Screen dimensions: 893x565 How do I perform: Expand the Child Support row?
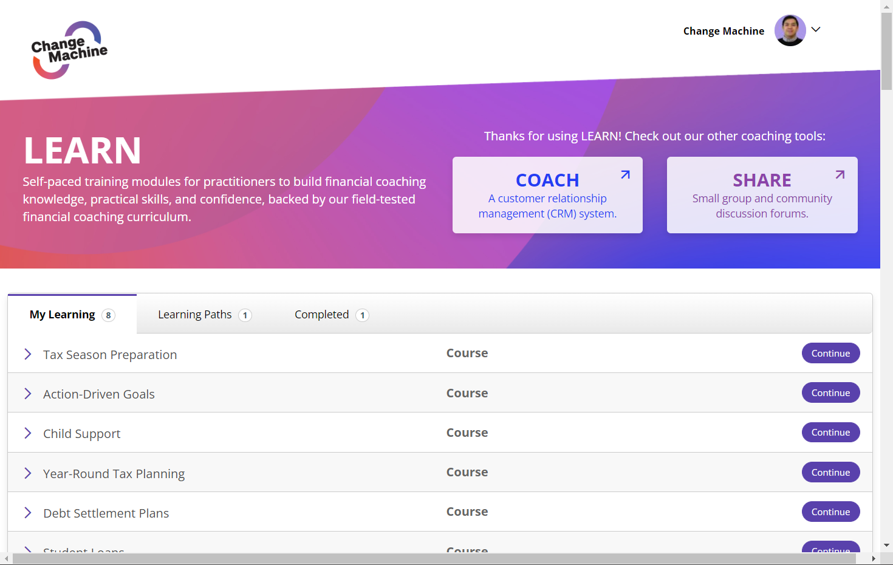27,433
